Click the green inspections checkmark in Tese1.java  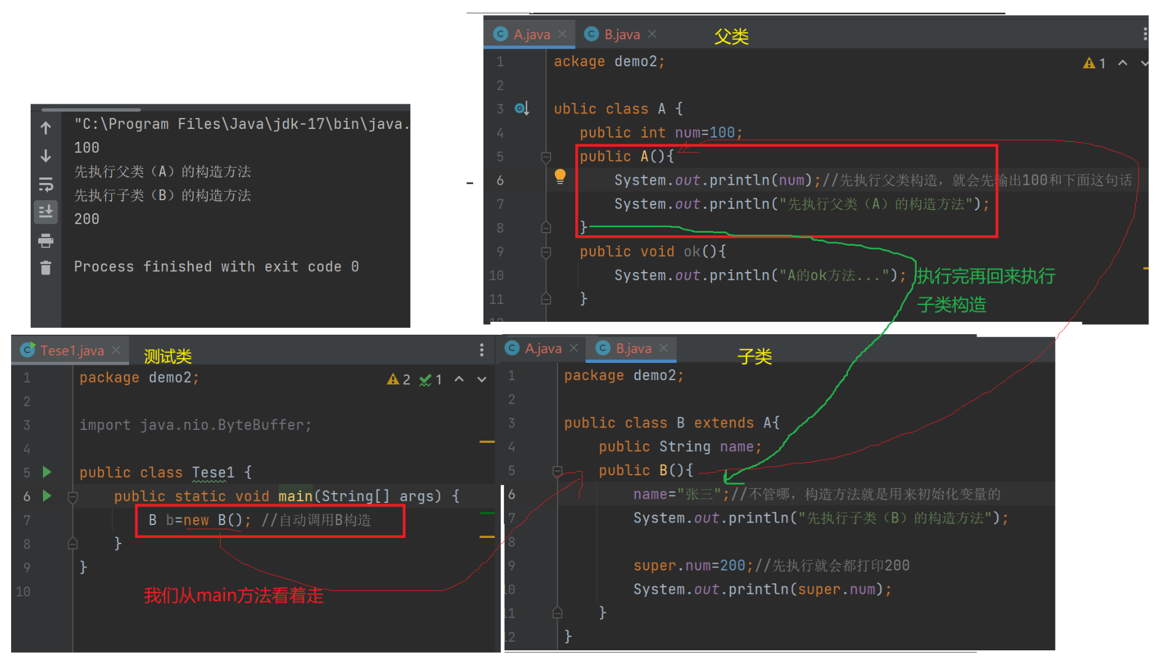[x=430, y=379]
